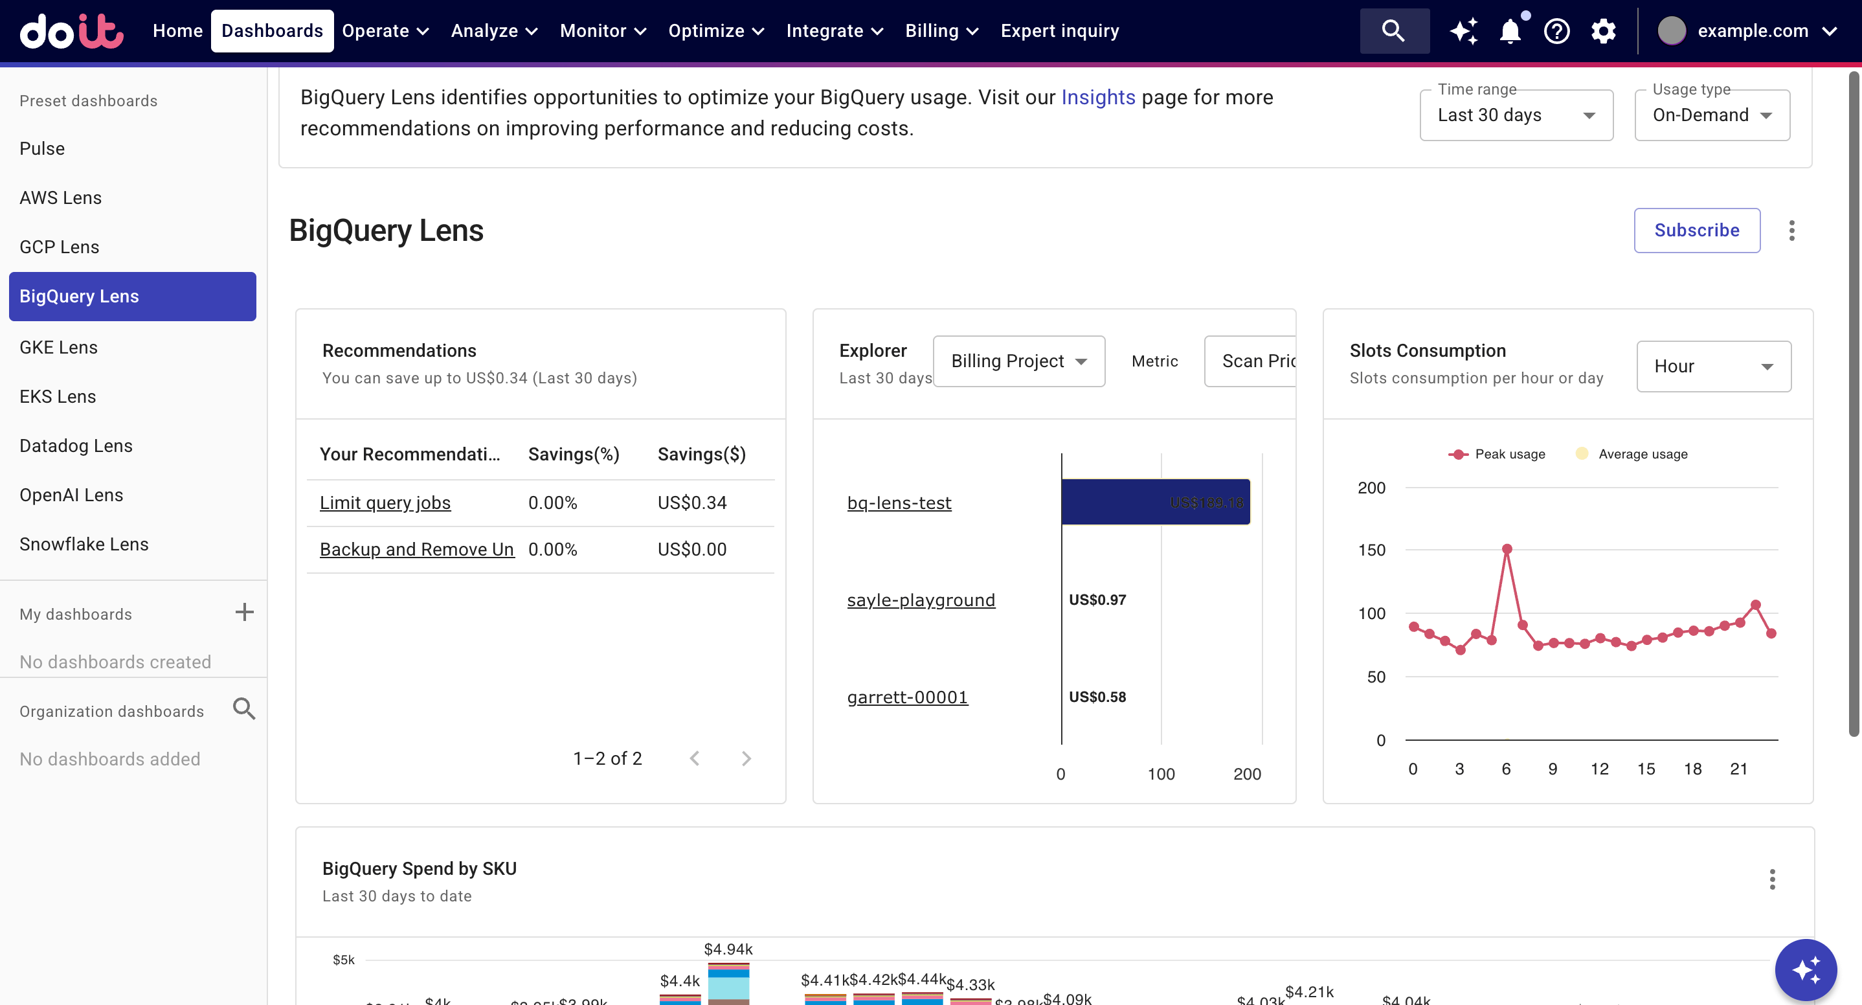Screen dimensions: 1862x1005
Task: Open Pulse dashboard
Action: tap(42, 148)
